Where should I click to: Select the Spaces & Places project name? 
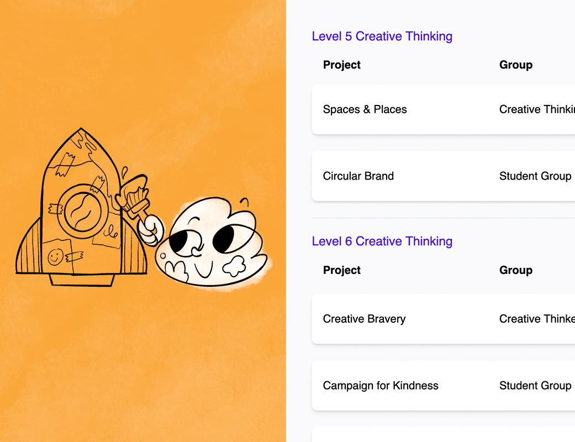coord(365,109)
